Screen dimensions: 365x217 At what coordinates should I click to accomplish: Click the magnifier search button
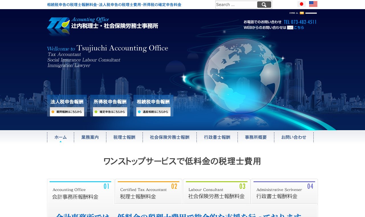tap(264, 5)
